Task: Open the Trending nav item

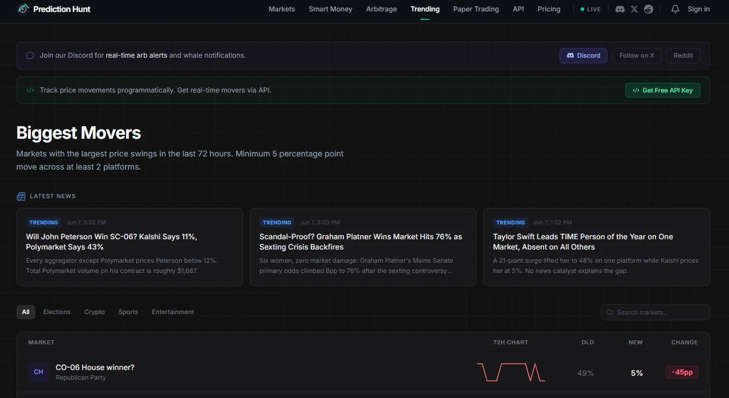Action: (x=425, y=9)
